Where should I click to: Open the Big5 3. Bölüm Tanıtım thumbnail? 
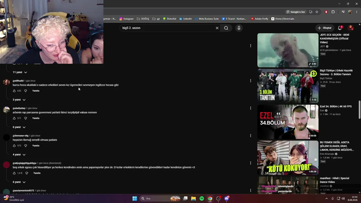click(x=288, y=86)
